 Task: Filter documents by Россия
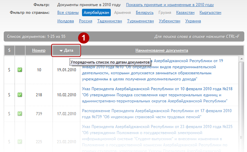pyautogui.click(x=85, y=21)
